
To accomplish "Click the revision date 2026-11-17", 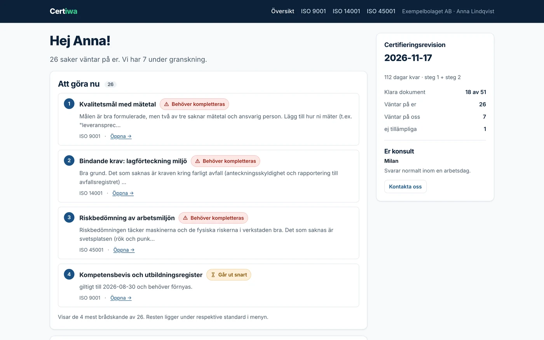I will pyautogui.click(x=408, y=58).
